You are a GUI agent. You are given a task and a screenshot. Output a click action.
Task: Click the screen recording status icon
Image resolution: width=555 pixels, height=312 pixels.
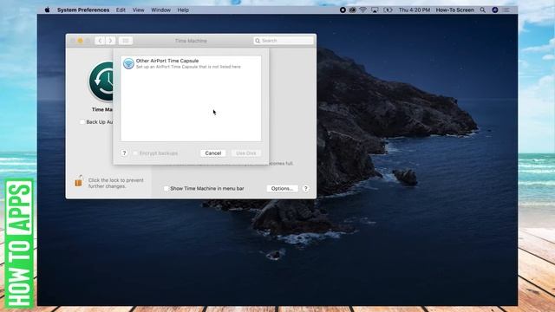[x=343, y=10]
